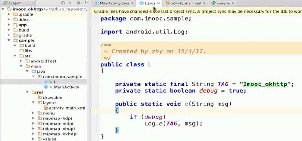
Task: Switch to the sample tab
Action: (x=223, y=3)
